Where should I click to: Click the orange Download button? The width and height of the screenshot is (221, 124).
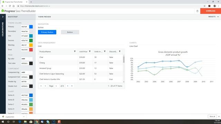tap(211, 11)
